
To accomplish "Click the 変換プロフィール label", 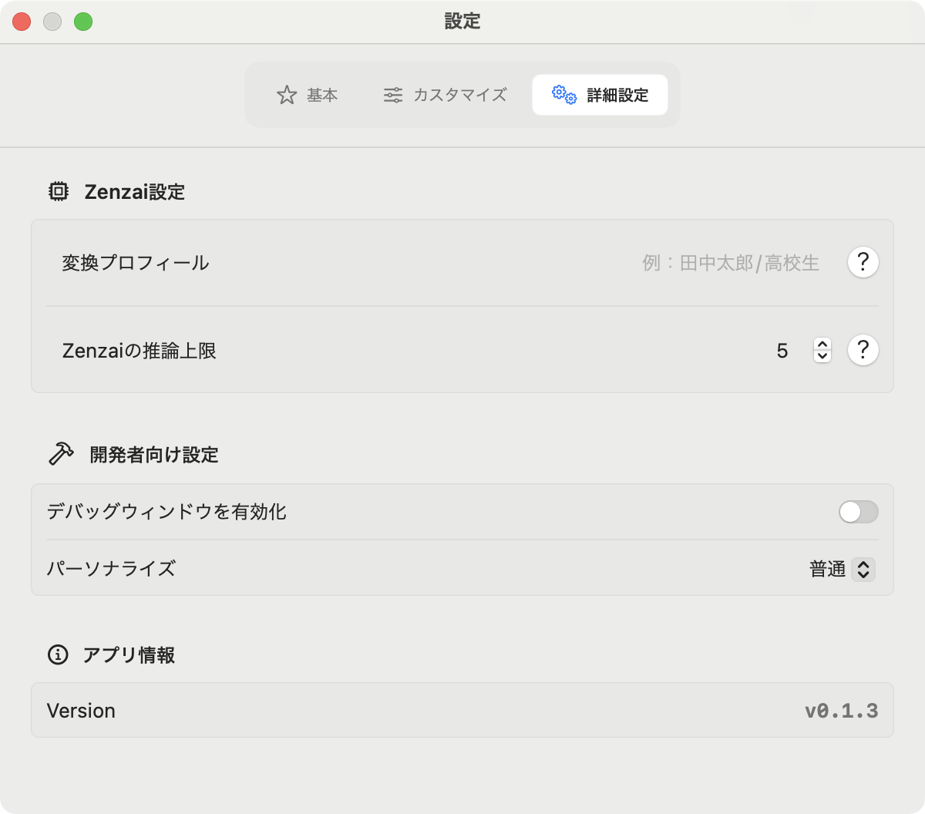I will 136,263.
